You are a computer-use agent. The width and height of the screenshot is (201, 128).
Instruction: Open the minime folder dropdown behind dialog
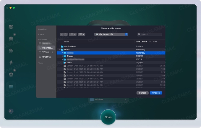pos(108,99)
